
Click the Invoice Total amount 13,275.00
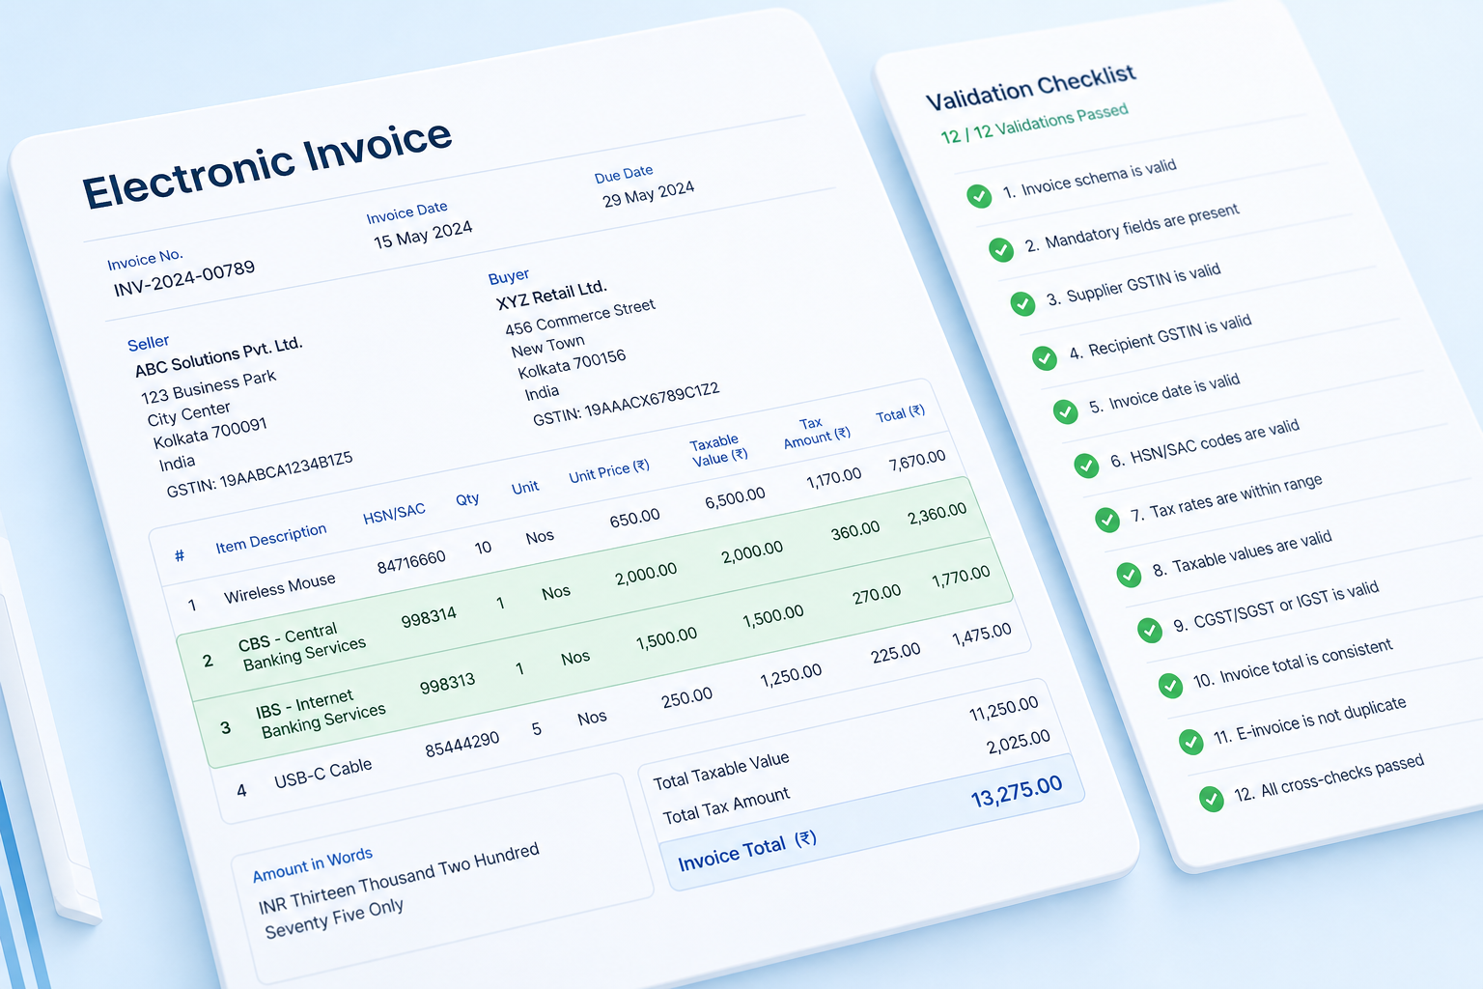1017,791
